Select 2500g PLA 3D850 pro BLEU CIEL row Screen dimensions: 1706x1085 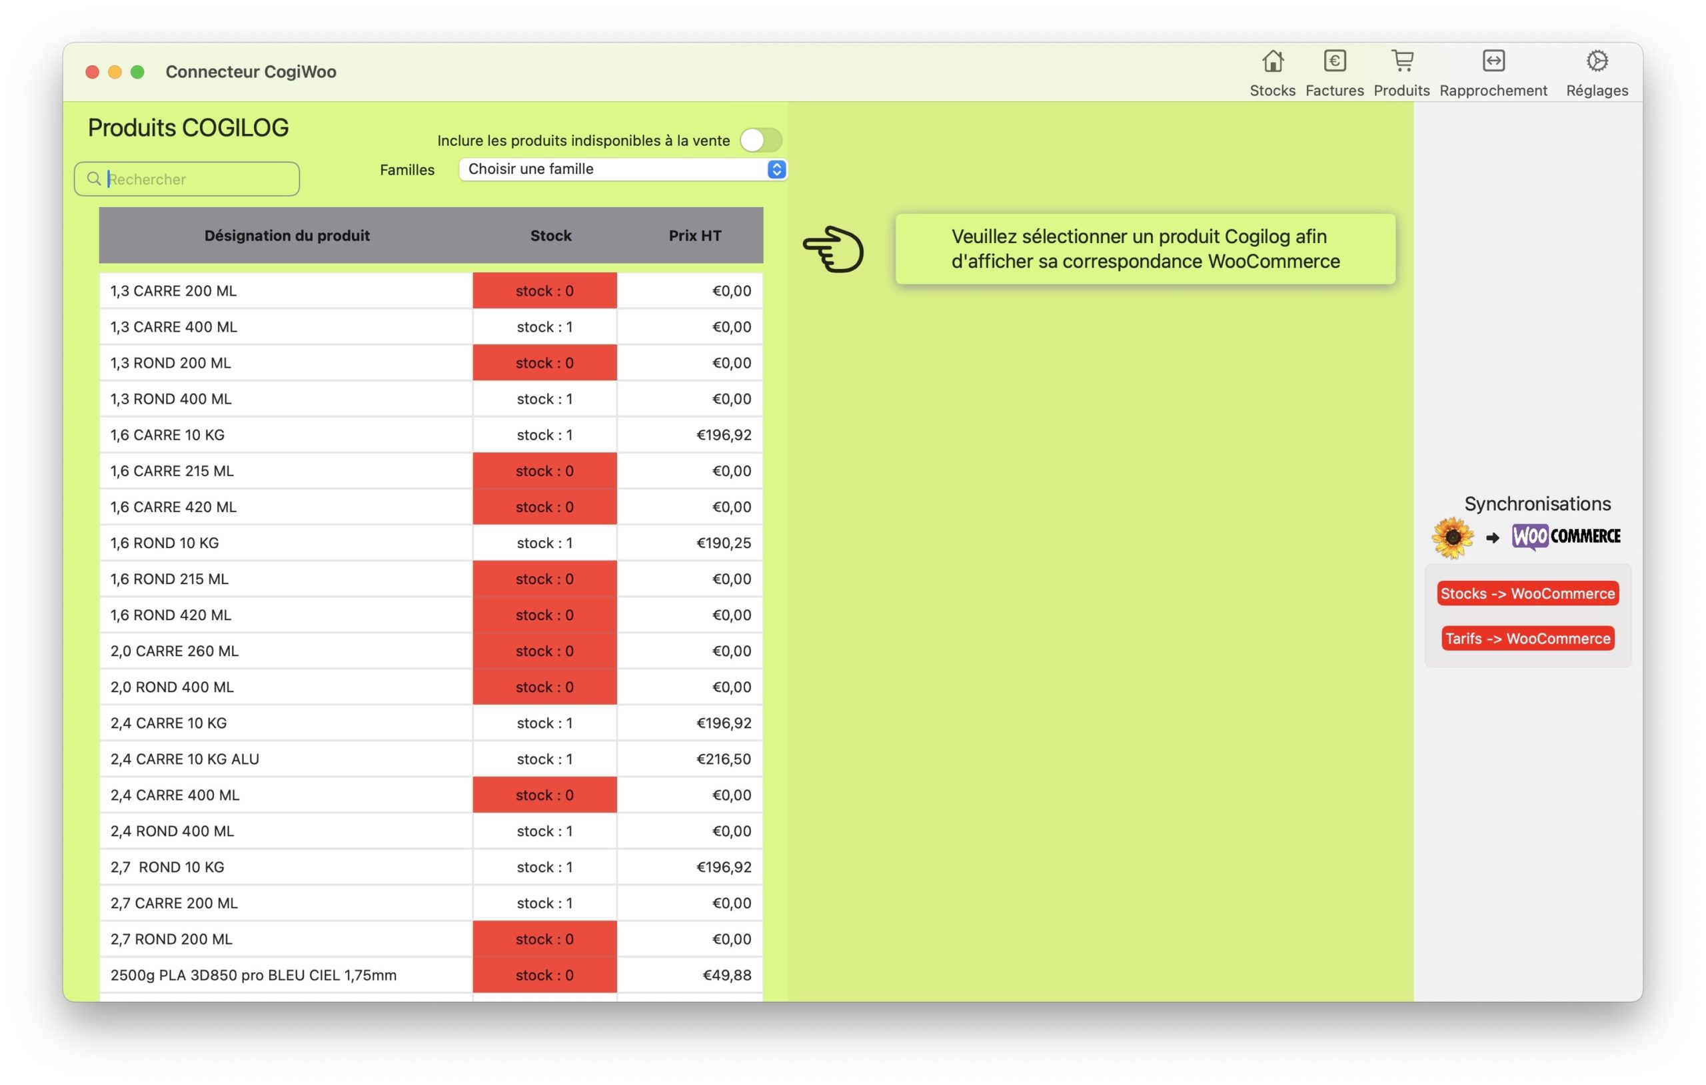283,974
